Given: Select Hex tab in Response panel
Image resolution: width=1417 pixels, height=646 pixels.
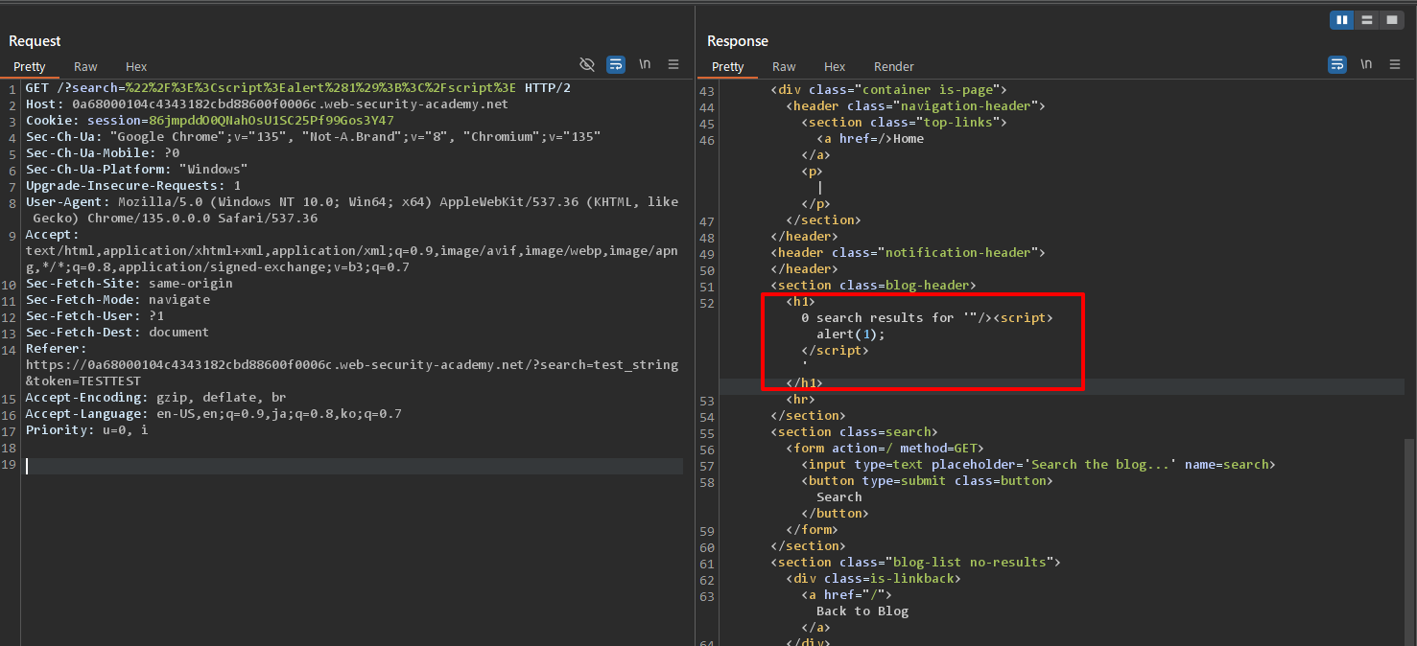Looking at the screenshot, I should pyautogui.click(x=835, y=67).
